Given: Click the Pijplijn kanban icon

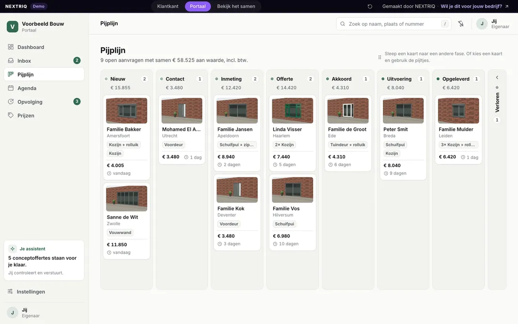Looking at the screenshot, I should click(x=10, y=74).
